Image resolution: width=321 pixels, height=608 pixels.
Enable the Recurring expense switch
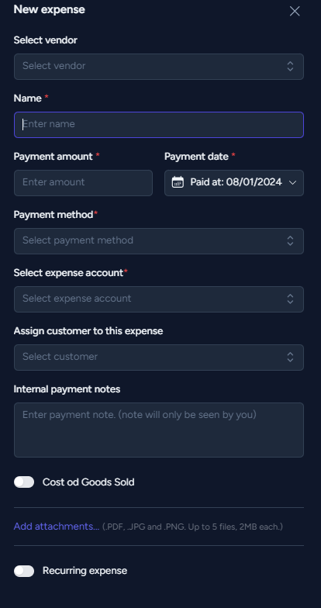pyautogui.click(x=24, y=571)
